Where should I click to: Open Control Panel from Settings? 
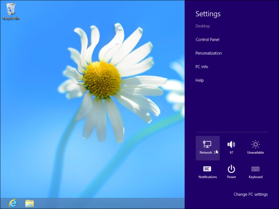[207, 39]
